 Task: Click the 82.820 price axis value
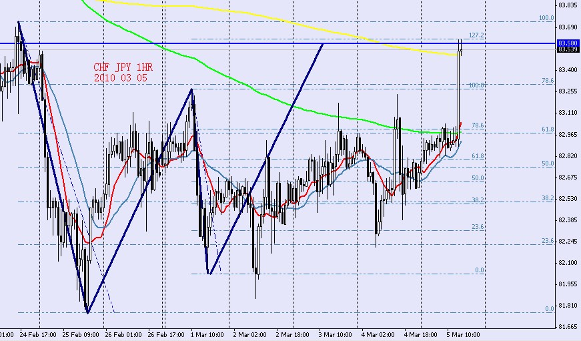tap(568, 155)
